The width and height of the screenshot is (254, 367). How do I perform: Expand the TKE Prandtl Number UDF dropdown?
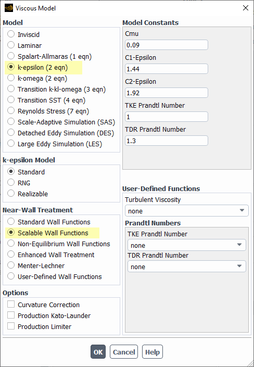[x=186, y=245]
